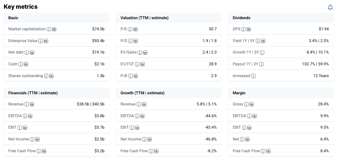Open info icon next to Market capitalization
The height and width of the screenshot is (160, 339).
point(49,29)
